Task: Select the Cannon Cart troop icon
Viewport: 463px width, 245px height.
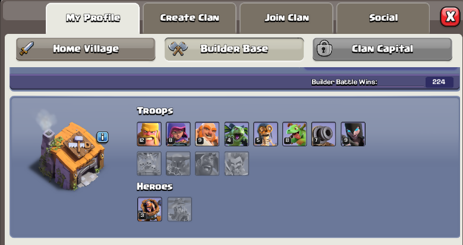Action: [x=324, y=134]
